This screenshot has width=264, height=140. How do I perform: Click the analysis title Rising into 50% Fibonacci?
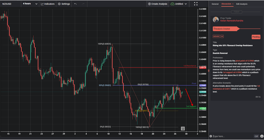pyautogui.click(x=233, y=45)
